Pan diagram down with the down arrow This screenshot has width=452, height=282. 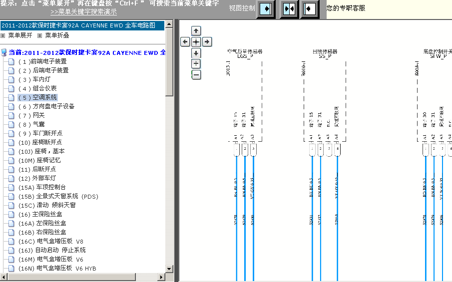tap(196, 53)
